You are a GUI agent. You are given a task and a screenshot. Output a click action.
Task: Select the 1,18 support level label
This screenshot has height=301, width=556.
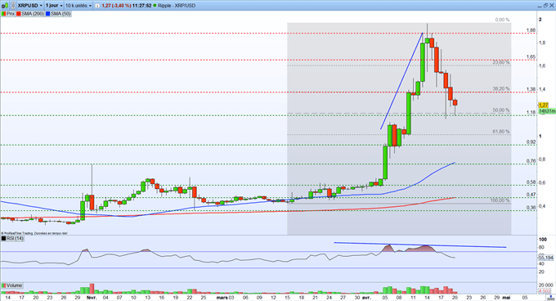tap(531, 113)
